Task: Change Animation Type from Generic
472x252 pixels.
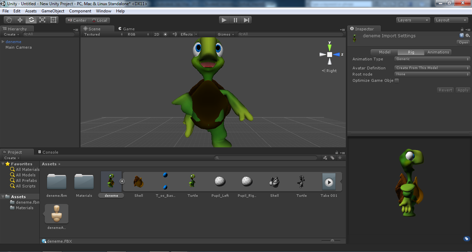Action: [432, 59]
